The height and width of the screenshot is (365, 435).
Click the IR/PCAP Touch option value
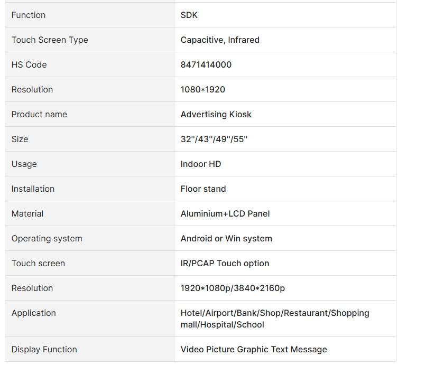click(x=225, y=263)
